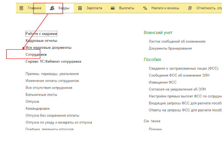The height and width of the screenshot is (144, 224).
Task: Click the people icon of Кадры tab
Action: tap(52, 8)
